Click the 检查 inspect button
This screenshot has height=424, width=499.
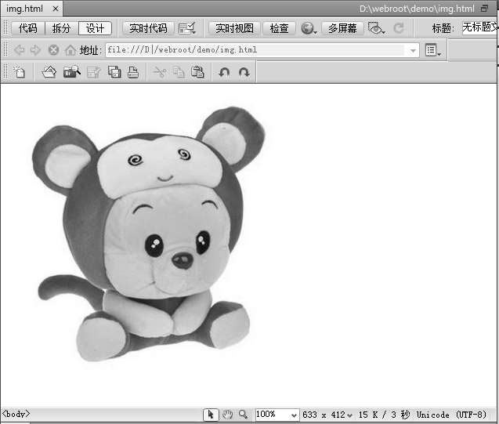tap(279, 28)
